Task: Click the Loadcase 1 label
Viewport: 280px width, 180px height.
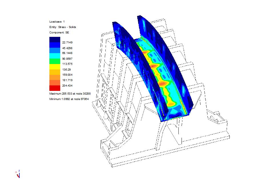Action: tap(57, 22)
